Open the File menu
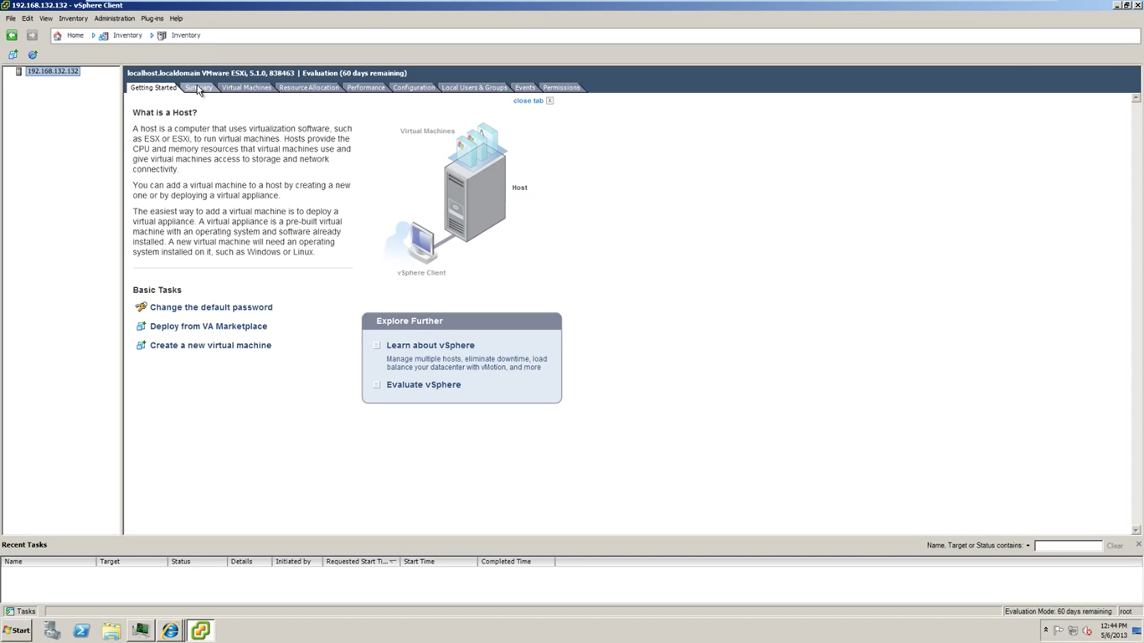1144x643 pixels. tap(11, 18)
